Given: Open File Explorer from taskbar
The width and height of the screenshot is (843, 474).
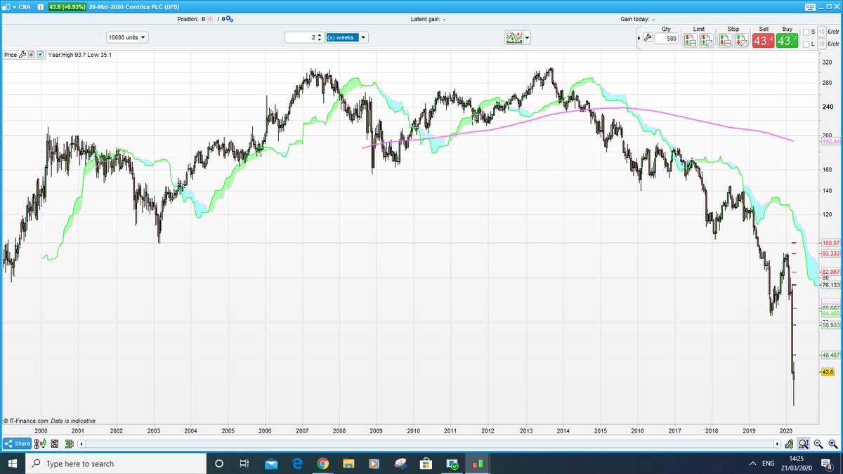Looking at the screenshot, I should [x=348, y=463].
